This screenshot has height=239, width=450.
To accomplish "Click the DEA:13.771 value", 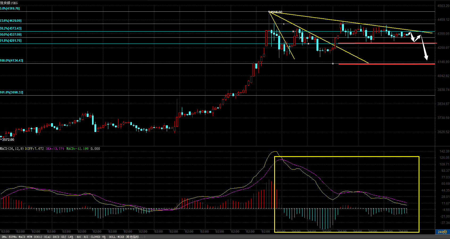I will (x=55, y=149).
